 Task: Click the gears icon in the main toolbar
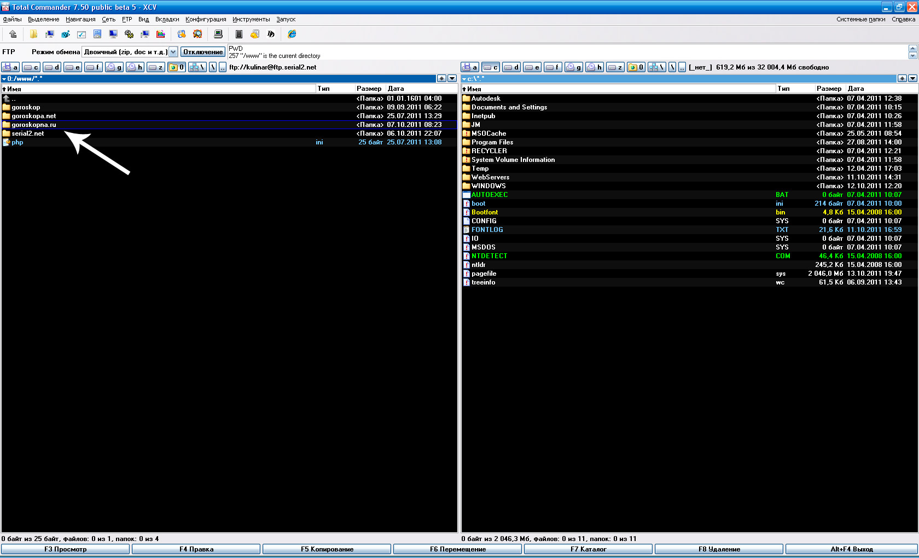pos(129,34)
